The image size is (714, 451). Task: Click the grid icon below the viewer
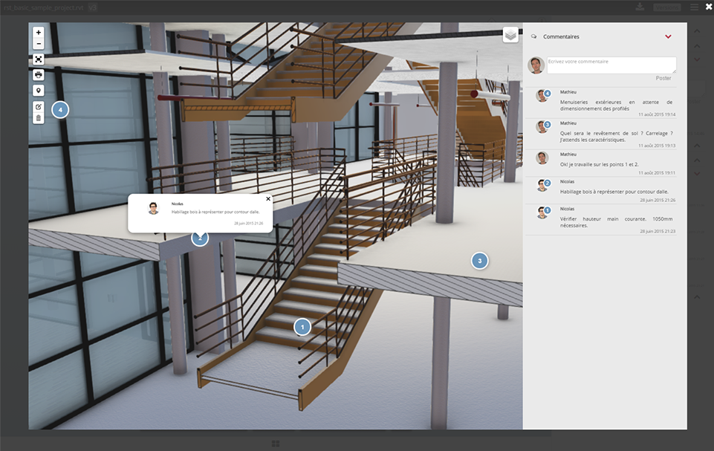pyautogui.click(x=276, y=444)
